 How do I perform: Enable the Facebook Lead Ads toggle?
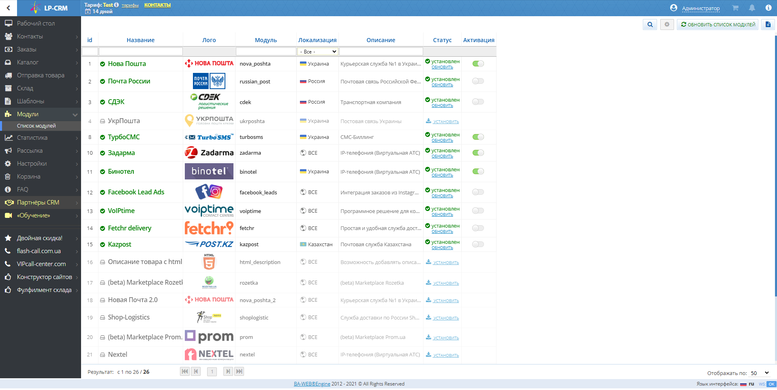[x=478, y=192]
